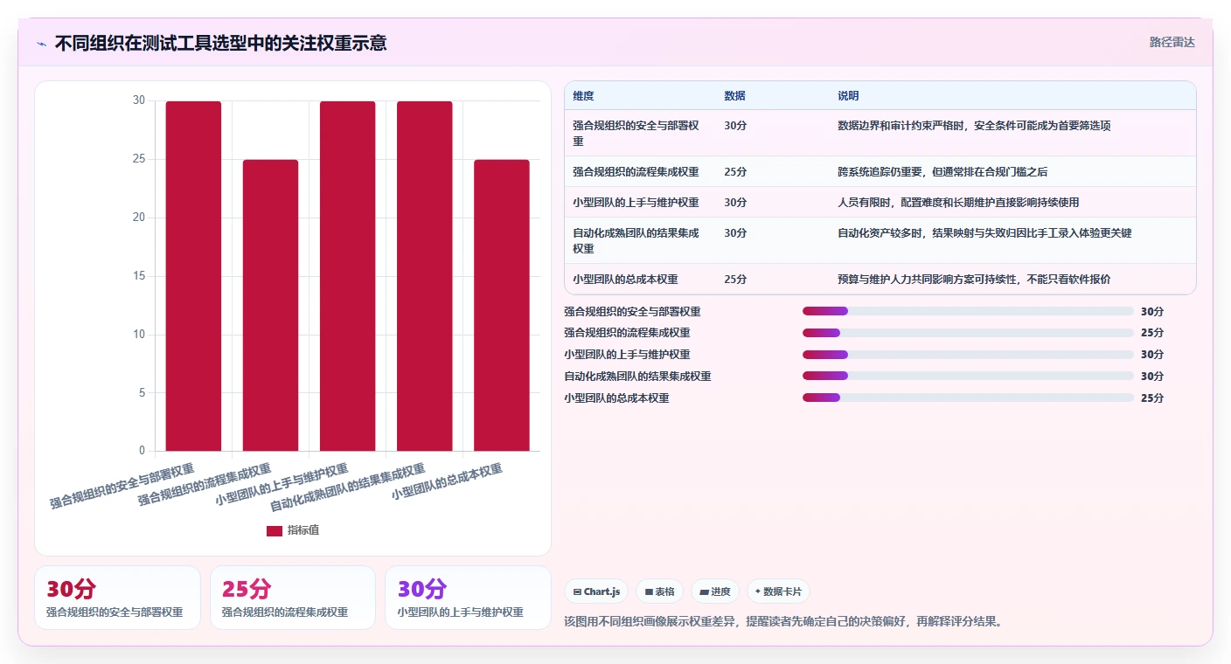Click progress bar of 强合规组织的安全与部署权重
Image resolution: width=1231 pixels, height=664 pixels.
[968, 311]
